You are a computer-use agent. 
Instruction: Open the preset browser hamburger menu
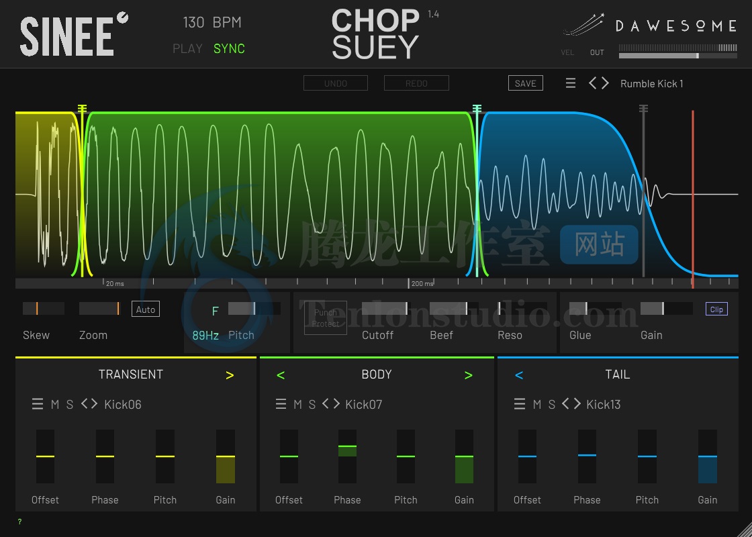click(570, 83)
